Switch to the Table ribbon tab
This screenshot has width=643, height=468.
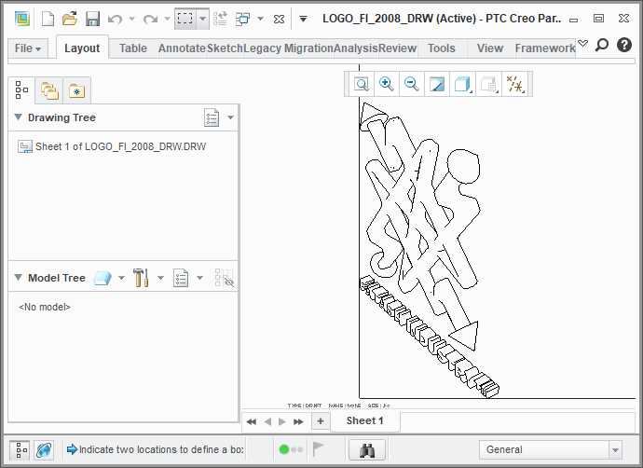[x=133, y=48]
